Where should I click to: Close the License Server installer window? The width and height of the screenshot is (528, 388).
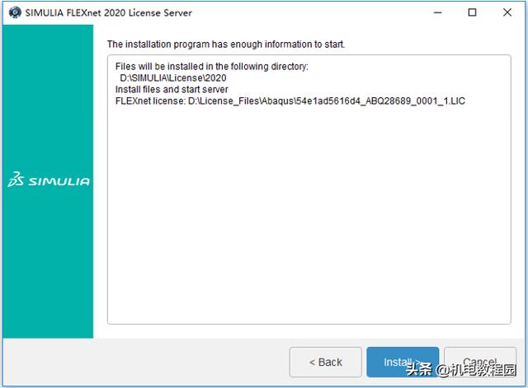coord(507,12)
